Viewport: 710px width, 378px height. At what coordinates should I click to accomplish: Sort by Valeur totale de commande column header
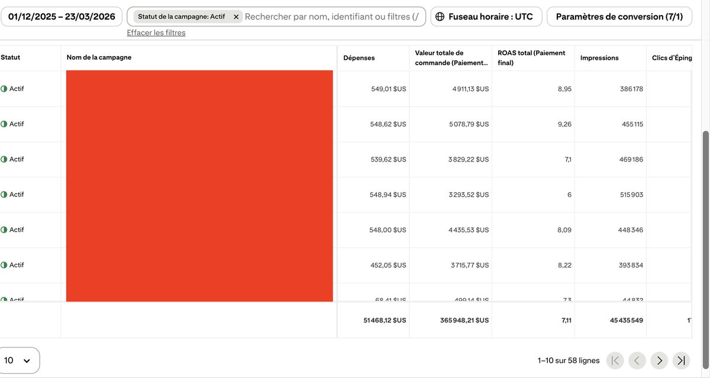(x=452, y=58)
